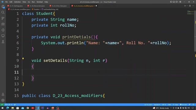Click the setDetails method name on line 9

[55, 61]
